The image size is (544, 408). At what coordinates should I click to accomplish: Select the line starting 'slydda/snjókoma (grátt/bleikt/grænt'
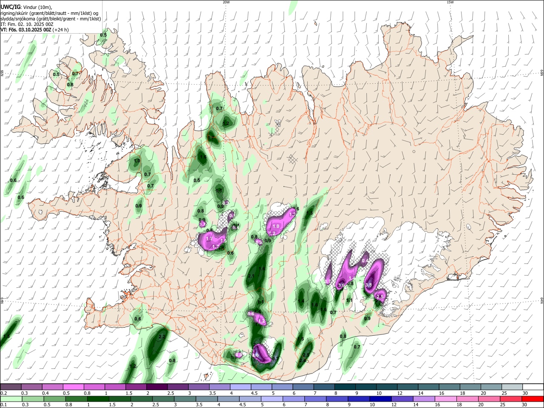(x=51, y=19)
